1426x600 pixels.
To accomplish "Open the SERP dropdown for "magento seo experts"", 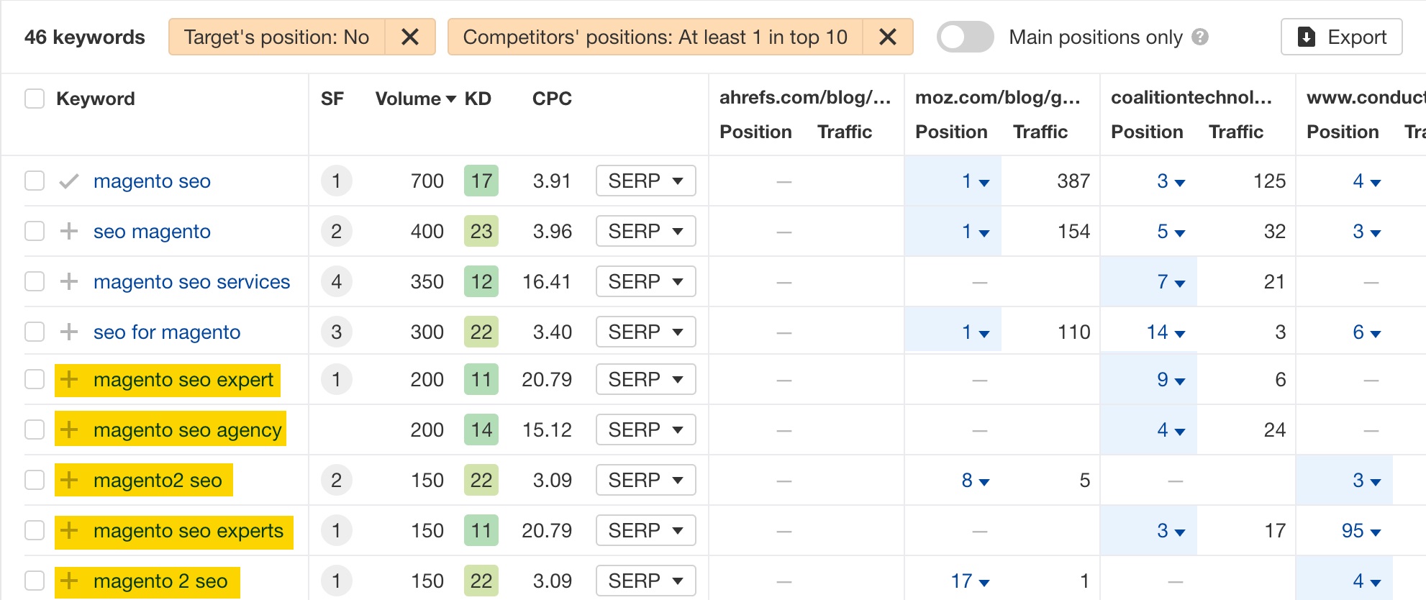I will [x=645, y=530].
